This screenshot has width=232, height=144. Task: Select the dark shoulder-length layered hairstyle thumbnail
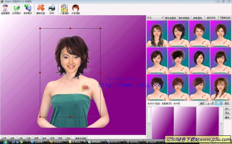click(178, 34)
